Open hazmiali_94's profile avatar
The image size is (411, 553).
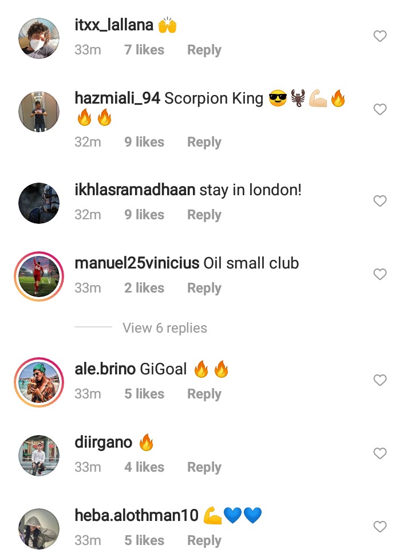39,112
